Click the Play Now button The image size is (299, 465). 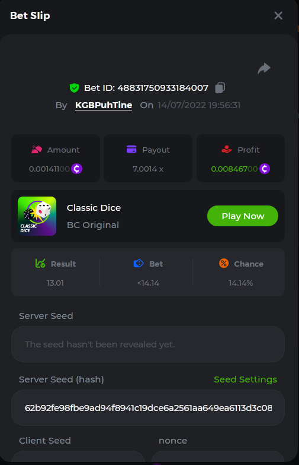coord(243,216)
